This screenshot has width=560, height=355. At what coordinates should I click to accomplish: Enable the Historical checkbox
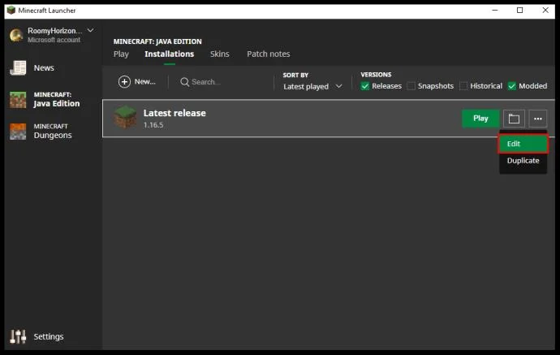[x=463, y=86]
